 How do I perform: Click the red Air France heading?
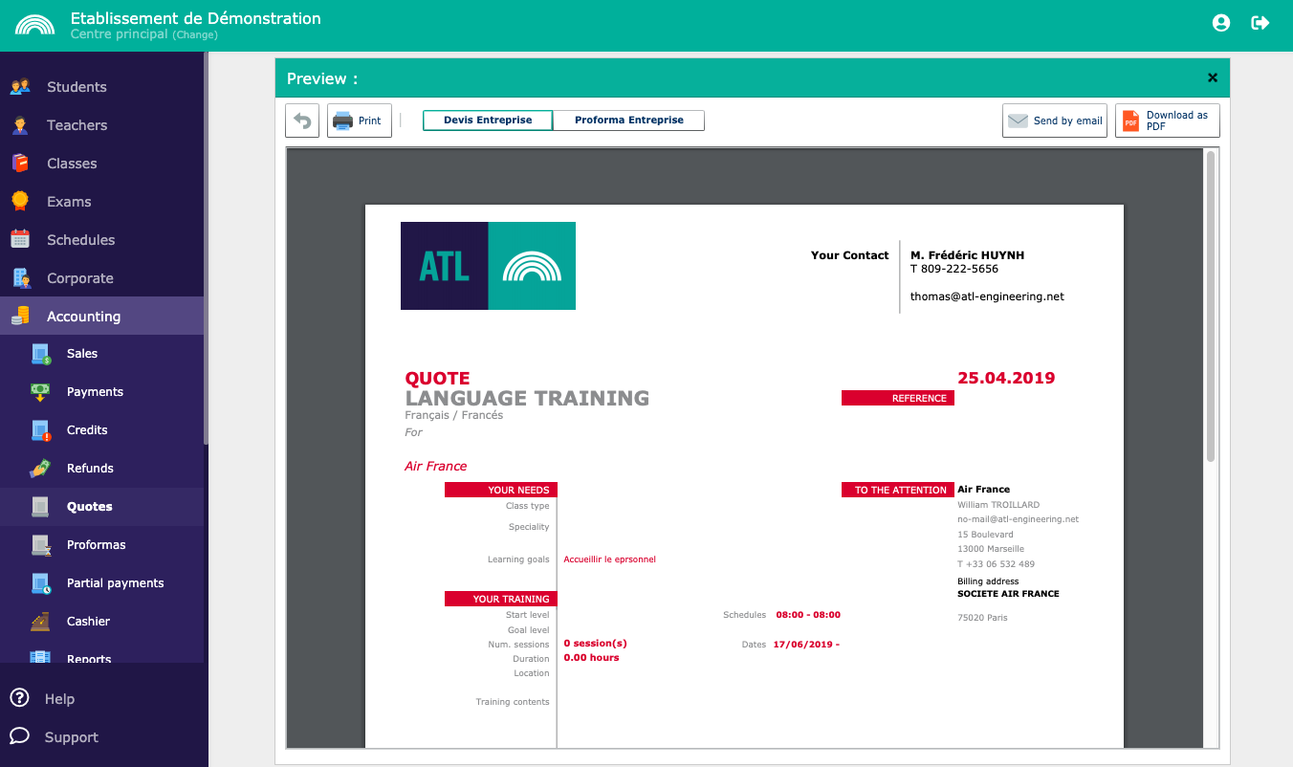[x=436, y=466]
